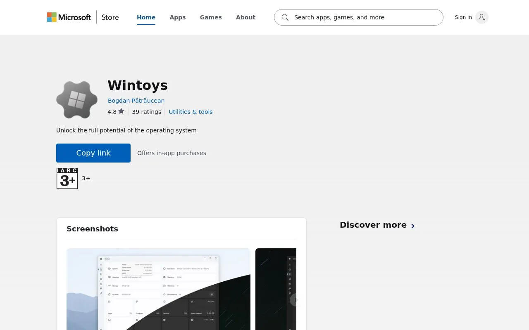Open the second dark screenshot thumbnail
Screen dimensions: 529x330
pos(276,289)
